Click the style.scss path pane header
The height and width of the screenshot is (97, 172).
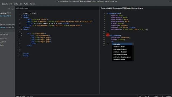coord(122,8)
